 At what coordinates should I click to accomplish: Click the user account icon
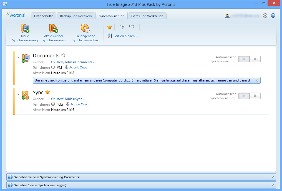pyautogui.click(x=227, y=16)
